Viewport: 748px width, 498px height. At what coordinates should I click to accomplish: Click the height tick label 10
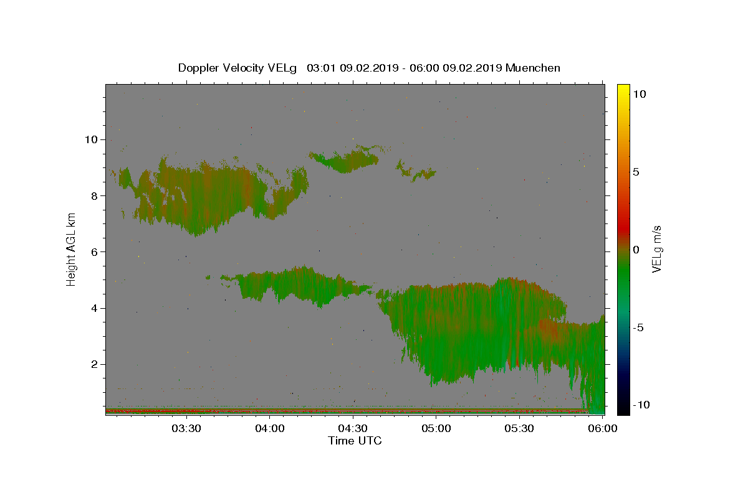(x=90, y=139)
